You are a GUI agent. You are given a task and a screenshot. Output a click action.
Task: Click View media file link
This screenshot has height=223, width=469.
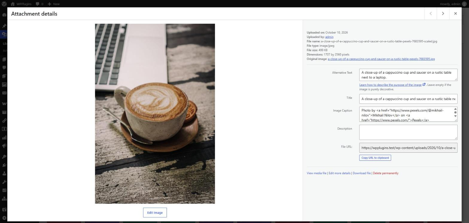(x=316, y=173)
